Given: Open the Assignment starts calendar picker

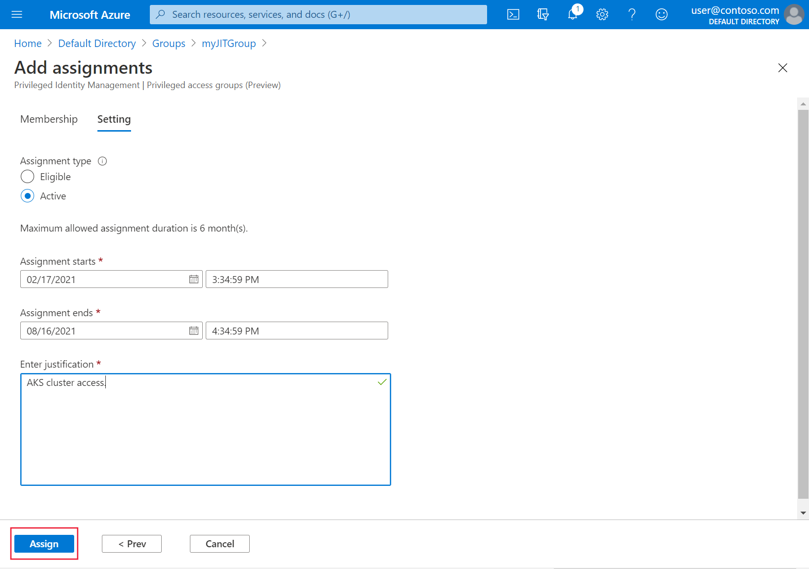Looking at the screenshot, I should click(193, 279).
